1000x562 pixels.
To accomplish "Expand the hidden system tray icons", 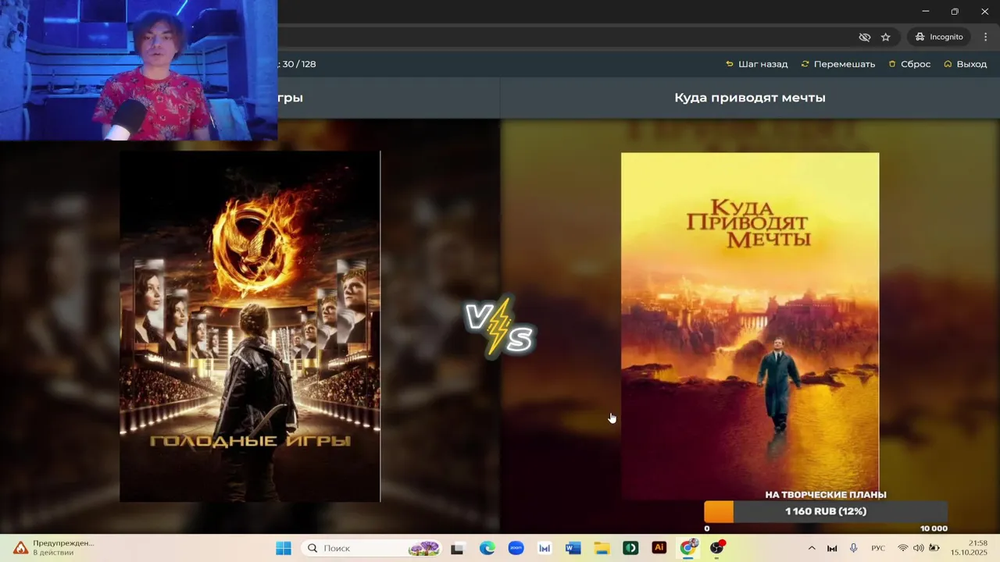I will click(x=811, y=548).
